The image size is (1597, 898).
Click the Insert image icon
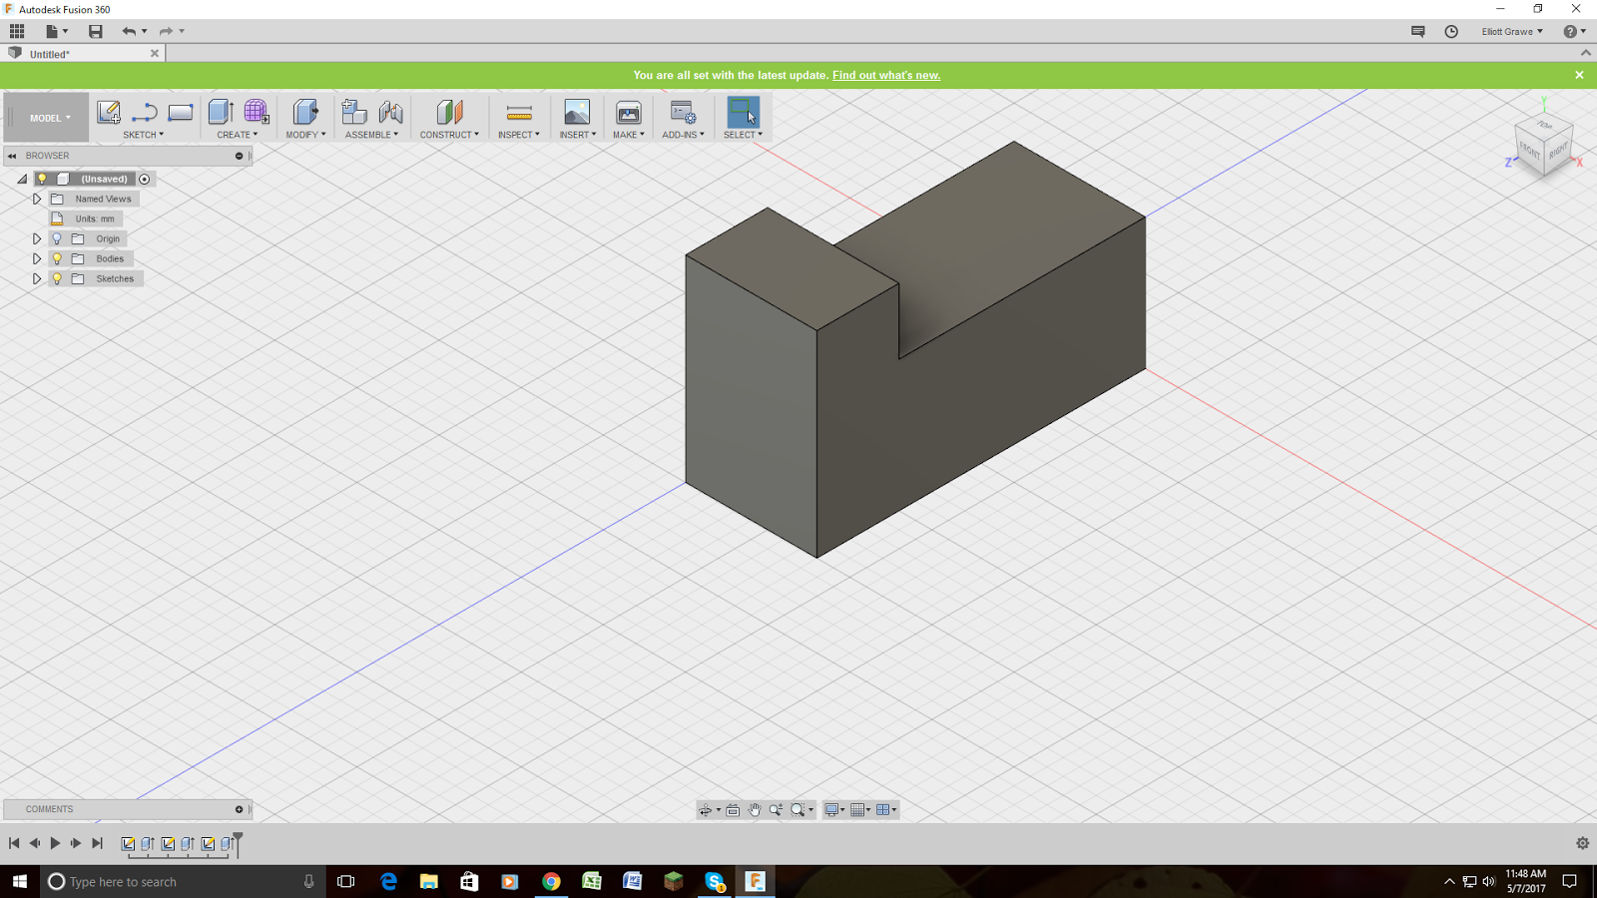point(577,112)
